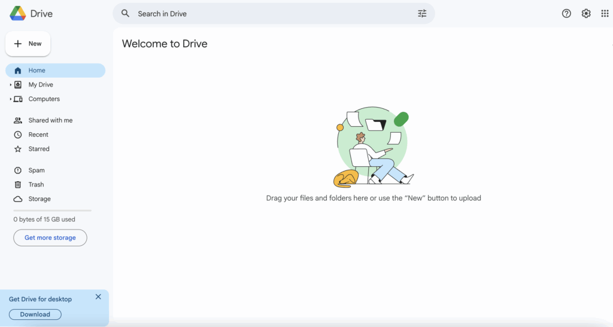613x327 pixels.
Task: Open the New button menu
Action: 28,44
